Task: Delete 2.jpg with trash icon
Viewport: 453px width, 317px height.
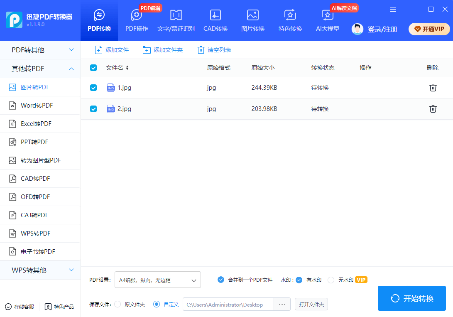Action: [x=433, y=109]
